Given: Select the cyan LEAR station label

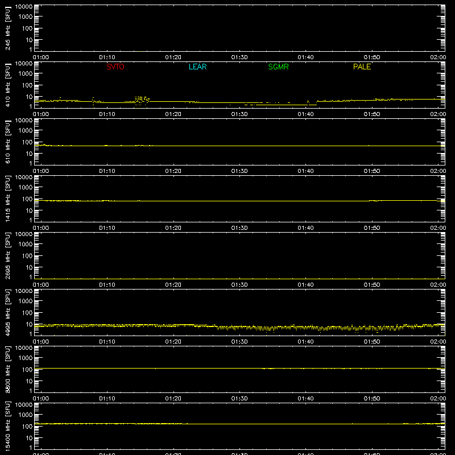Looking at the screenshot, I should (x=197, y=67).
